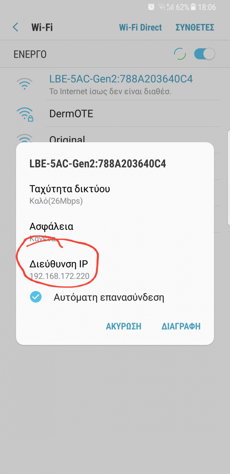Tap the cellular signal bars icon
This screenshot has height=474, width=230.
pos(170,7)
